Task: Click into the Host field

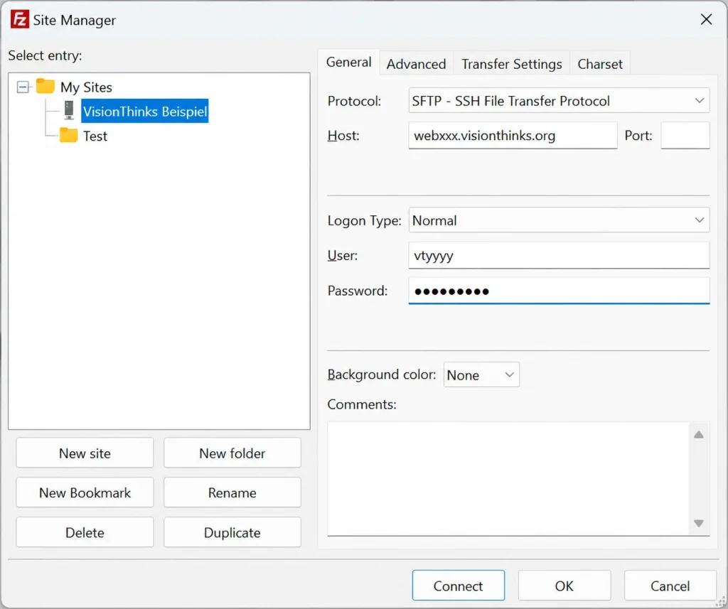Action: click(513, 136)
